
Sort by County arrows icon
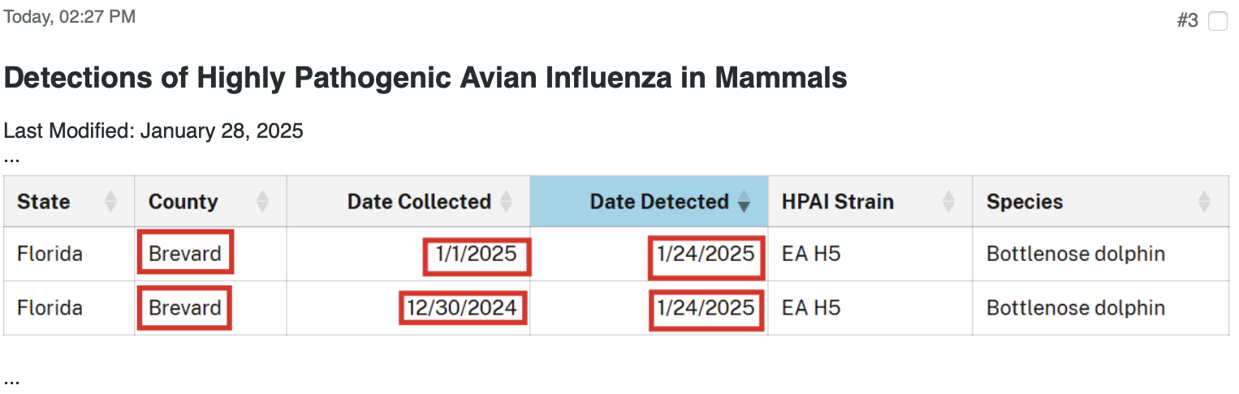262,201
